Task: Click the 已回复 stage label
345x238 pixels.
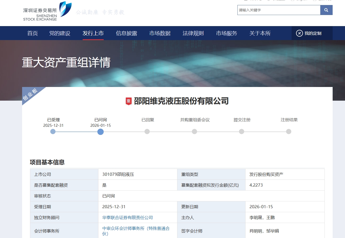Action: coord(148,120)
